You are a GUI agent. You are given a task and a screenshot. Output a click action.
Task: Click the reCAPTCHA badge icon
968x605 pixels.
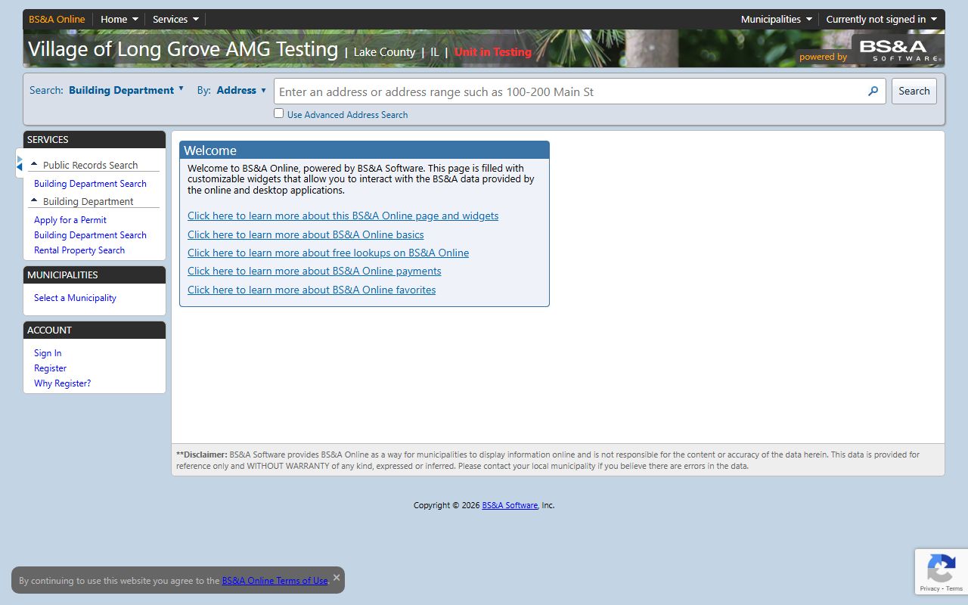(941, 569)
